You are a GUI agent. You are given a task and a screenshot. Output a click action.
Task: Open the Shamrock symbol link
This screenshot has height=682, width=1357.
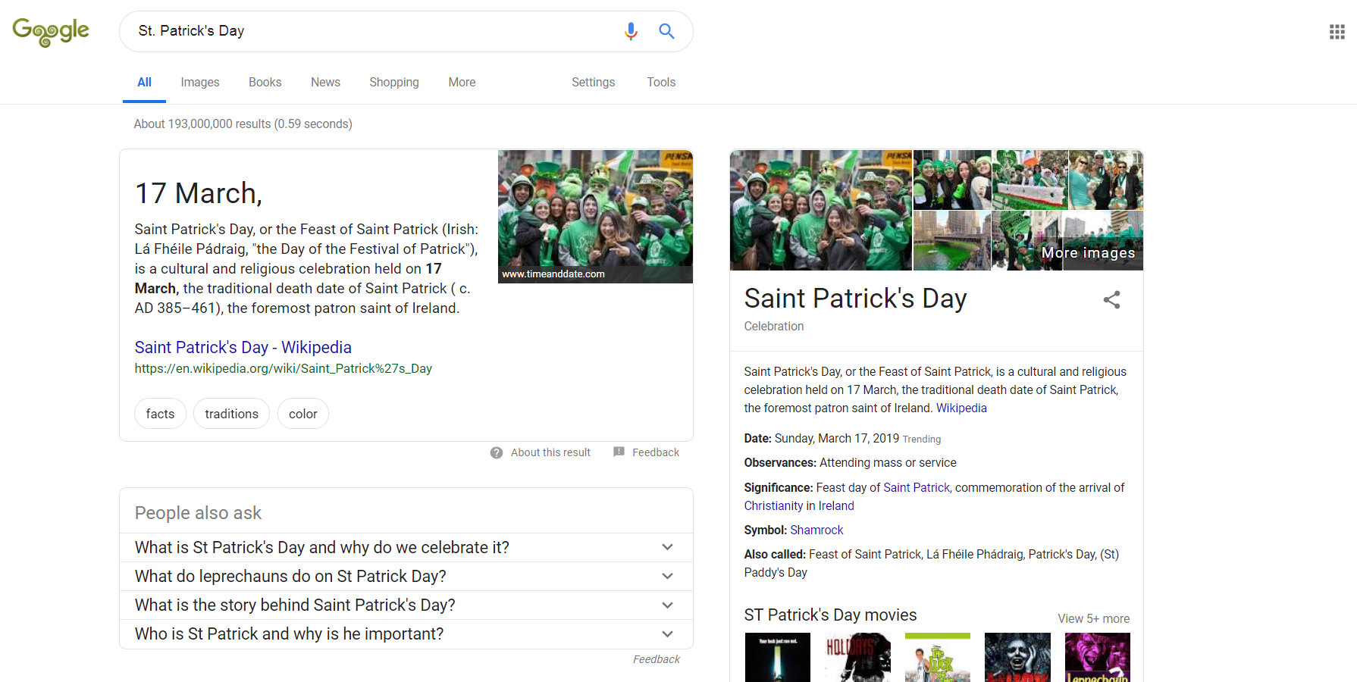pos(816,530)
